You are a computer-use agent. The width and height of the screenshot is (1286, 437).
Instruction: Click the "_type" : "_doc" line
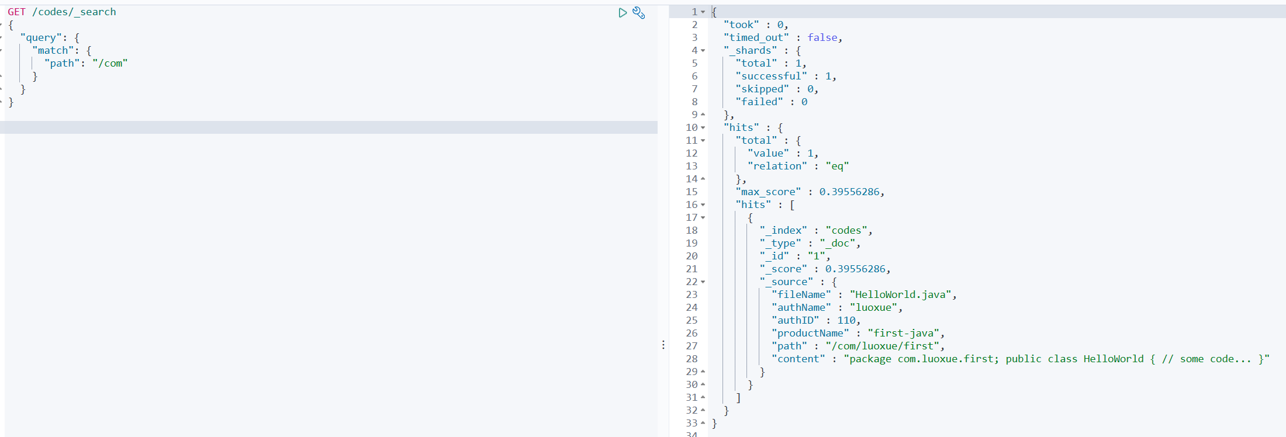click(x=810, y=243)
